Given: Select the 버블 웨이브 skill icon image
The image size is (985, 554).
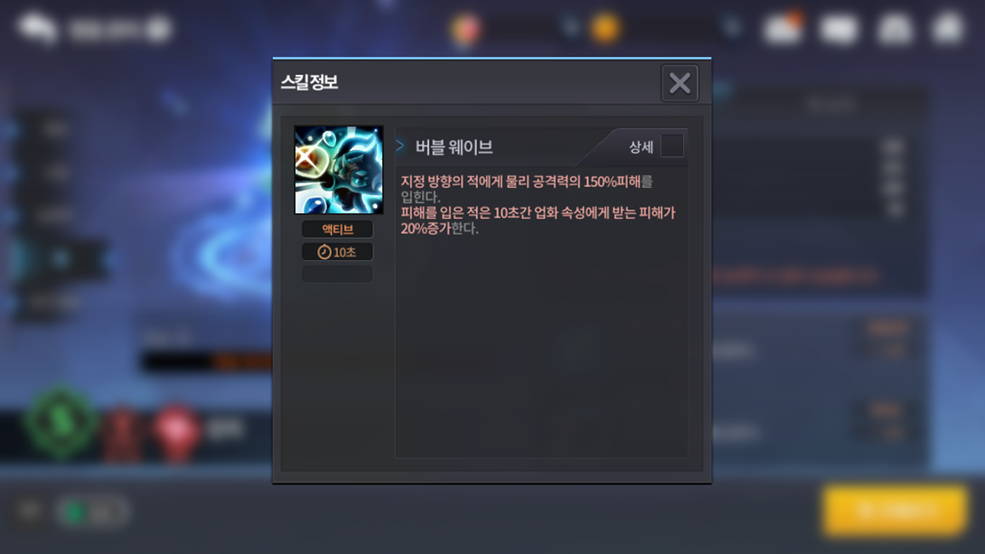Looking at the screenshot, I should click(339, 170).
